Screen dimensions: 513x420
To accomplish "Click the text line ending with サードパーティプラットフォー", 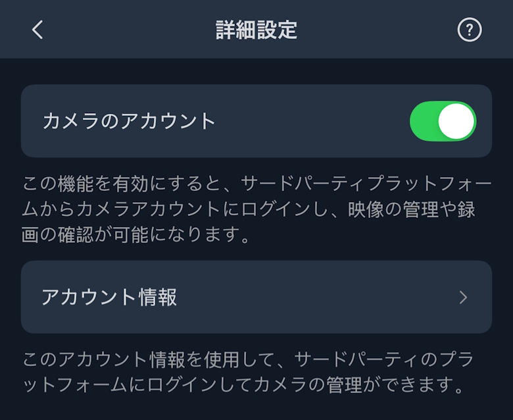I will (249, 184).
